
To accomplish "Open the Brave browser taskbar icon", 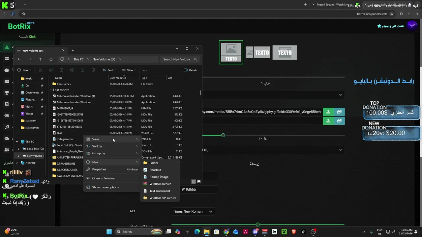I will point(294,232).
